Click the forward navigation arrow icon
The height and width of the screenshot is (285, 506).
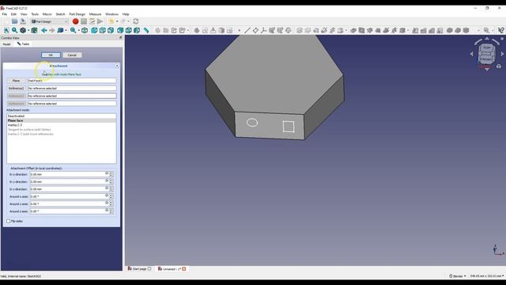pos(52,30)
